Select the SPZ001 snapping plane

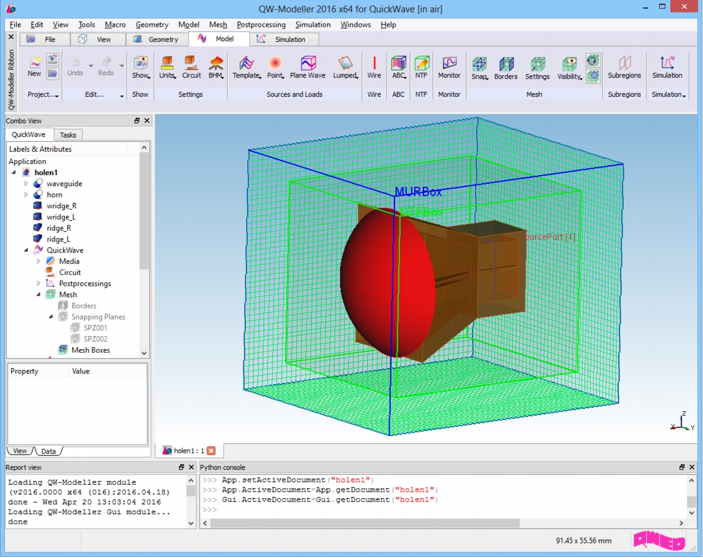coord(95,328)
